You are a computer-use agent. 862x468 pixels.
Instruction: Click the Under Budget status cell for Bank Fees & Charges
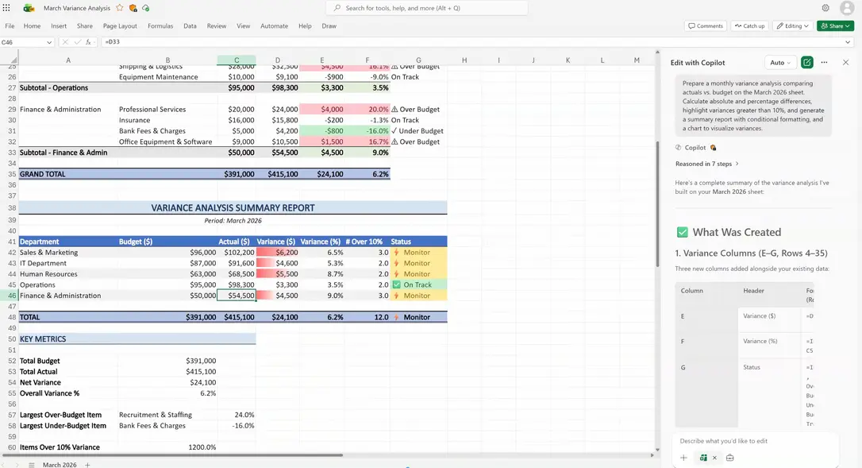tap(418, 131)
